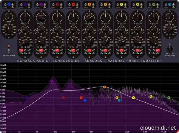Click the frequency Hz knob on band 8
Viewport: 179px width, 133px height.
(x=138, y=42)
